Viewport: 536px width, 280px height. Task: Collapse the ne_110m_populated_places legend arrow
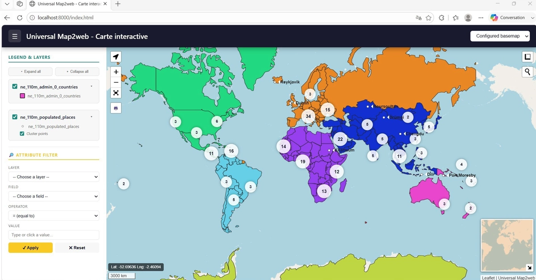[91, 117]
